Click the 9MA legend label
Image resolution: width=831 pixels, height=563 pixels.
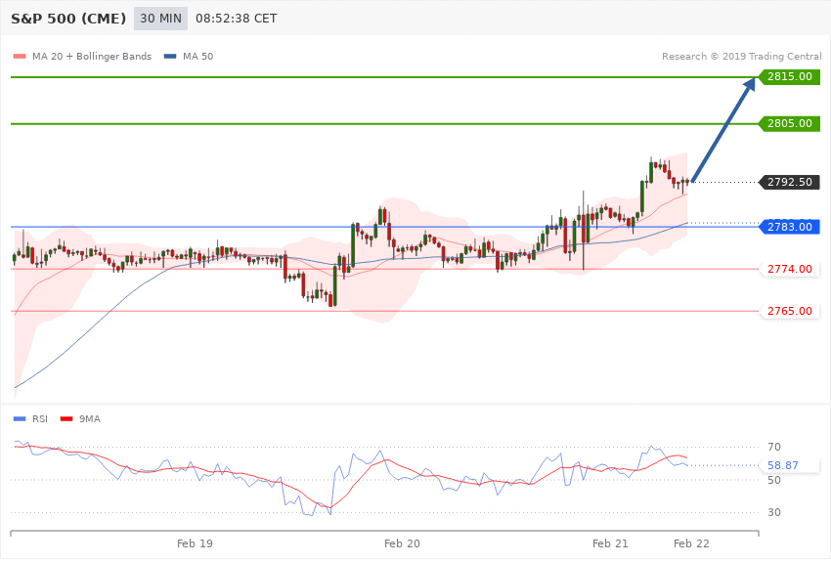(x=90, y=419)
